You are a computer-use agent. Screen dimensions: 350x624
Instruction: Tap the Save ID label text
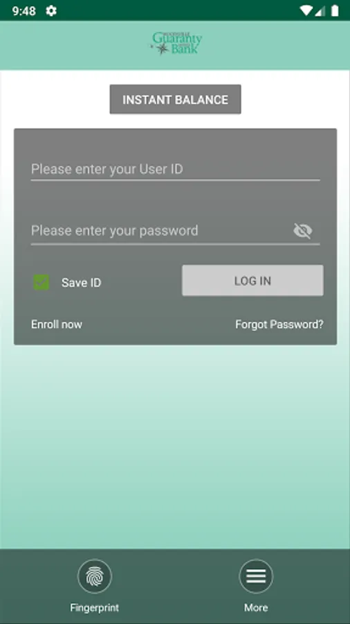pos(82,283)
